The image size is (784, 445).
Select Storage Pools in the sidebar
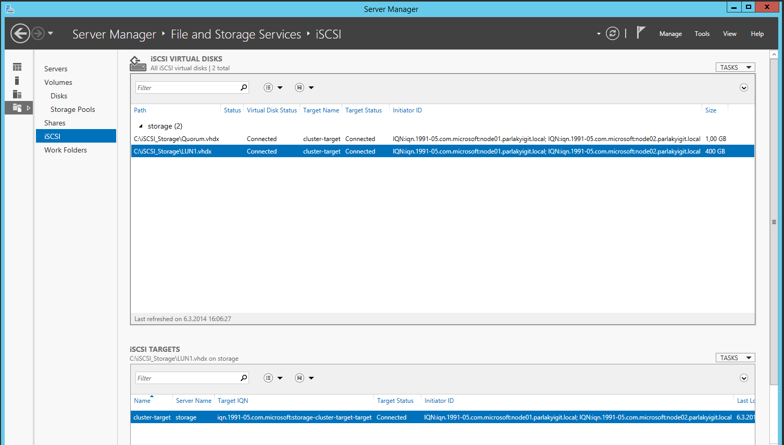[73, 109]
